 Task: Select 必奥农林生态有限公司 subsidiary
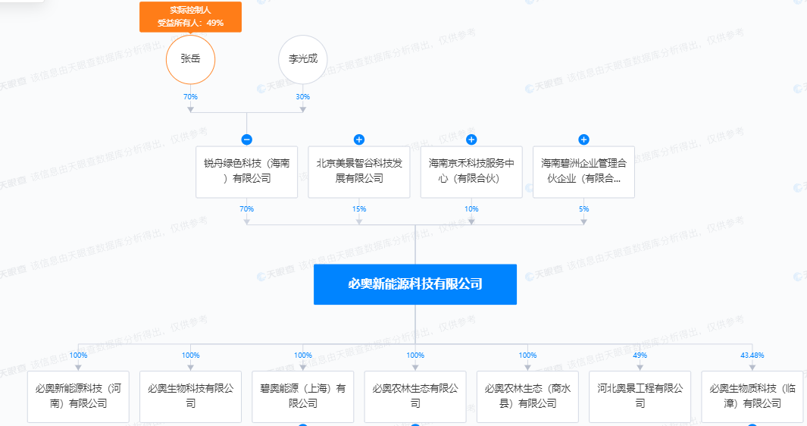(415, 396)
